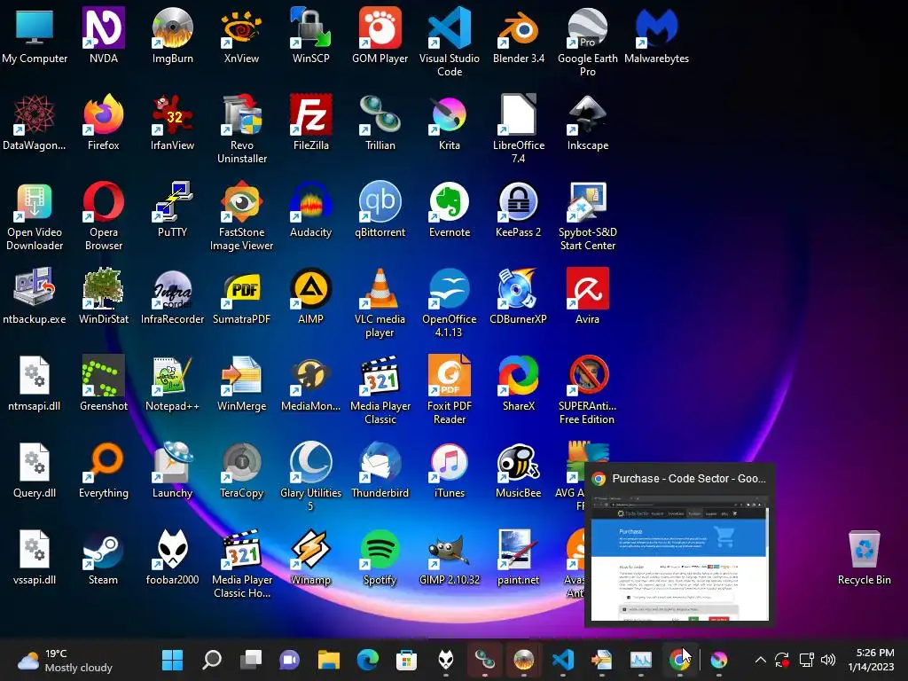908x681 pixels.
Task: Launch ImgBurn from the desktop
Action: point(173,35)
